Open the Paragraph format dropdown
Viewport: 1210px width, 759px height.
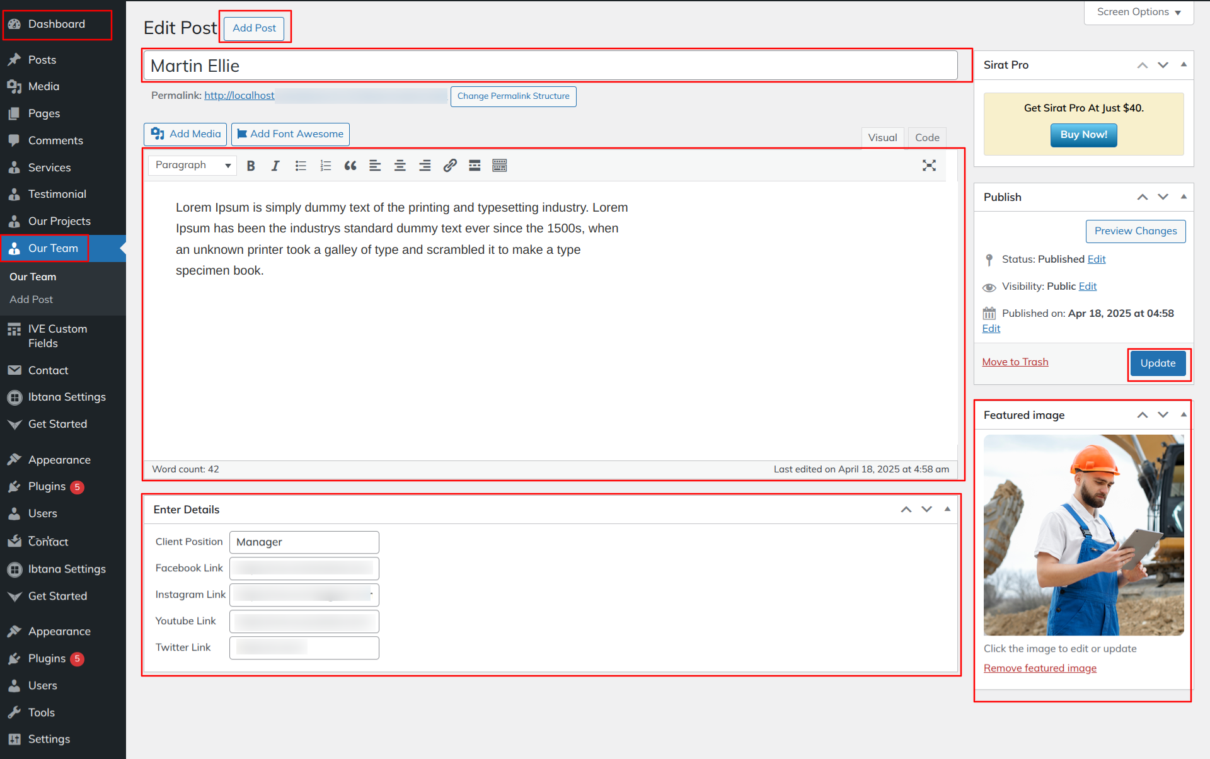tap(193, 165)
